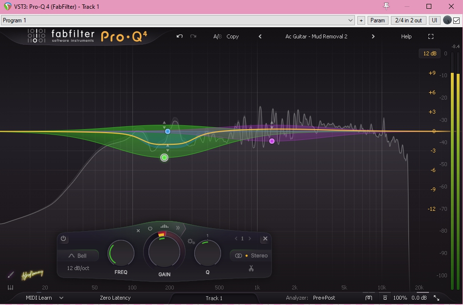Click the GAIN knob
This screenshot has height=305, width=463.
click(x=164, y=252)
